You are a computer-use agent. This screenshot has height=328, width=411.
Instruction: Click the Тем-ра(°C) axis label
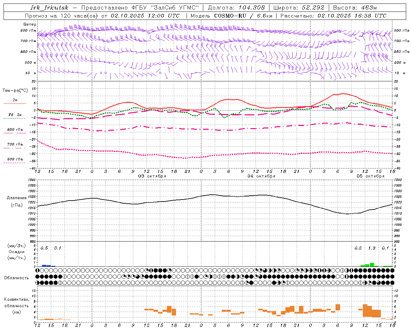point(15,91)
